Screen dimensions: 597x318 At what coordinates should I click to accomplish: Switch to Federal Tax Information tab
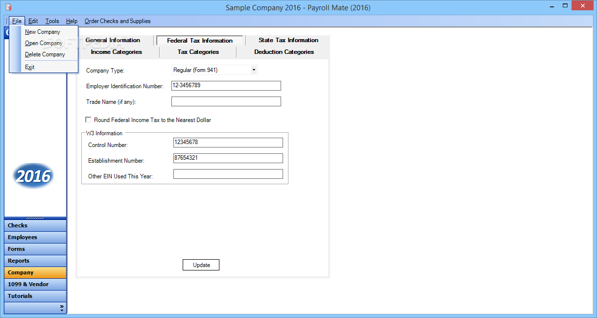[x=200, y=41]
